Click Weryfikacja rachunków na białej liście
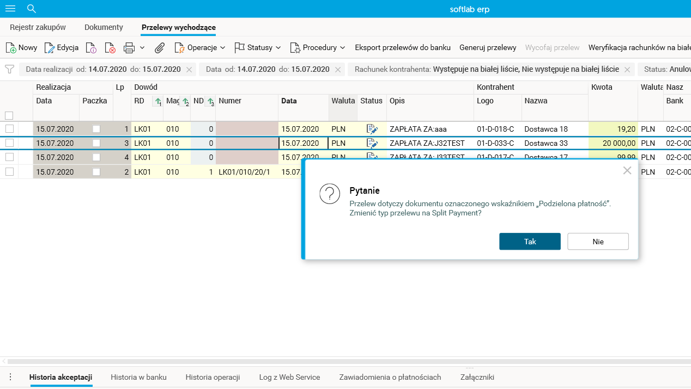Viewport: 691px width, 389px height. tap(639, 48)
